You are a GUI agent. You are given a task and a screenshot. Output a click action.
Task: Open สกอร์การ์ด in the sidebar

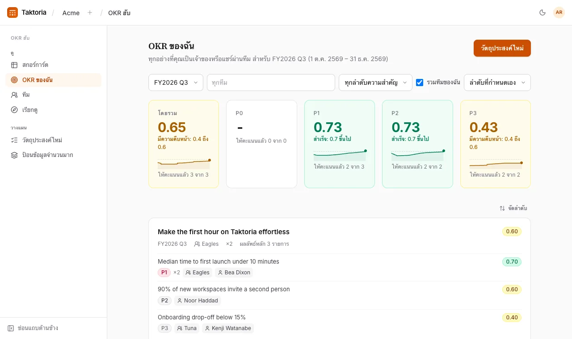54,65
